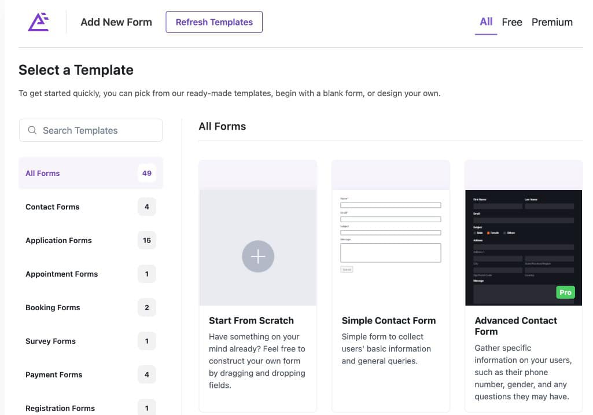Select Booking Forms category

[91, 307]
